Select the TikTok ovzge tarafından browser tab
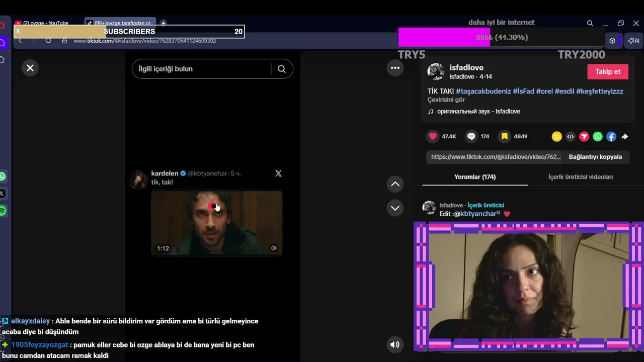Screen dimensions: 644x362 pyautogui.click(x=120, y=23)
